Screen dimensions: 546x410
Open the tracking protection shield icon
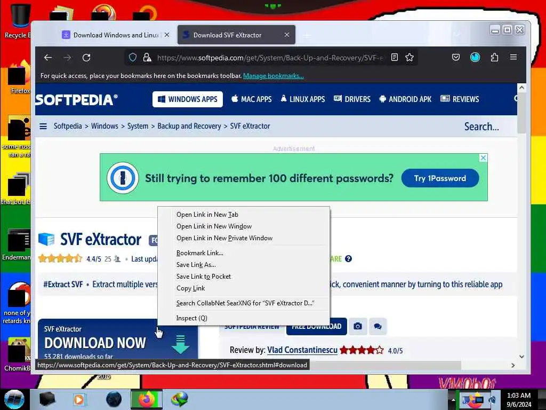pos(133,58)
